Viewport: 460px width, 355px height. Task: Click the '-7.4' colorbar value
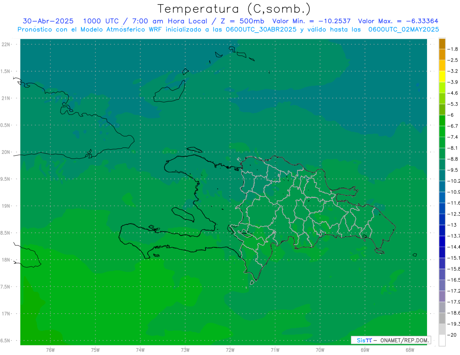click(453, 137)
